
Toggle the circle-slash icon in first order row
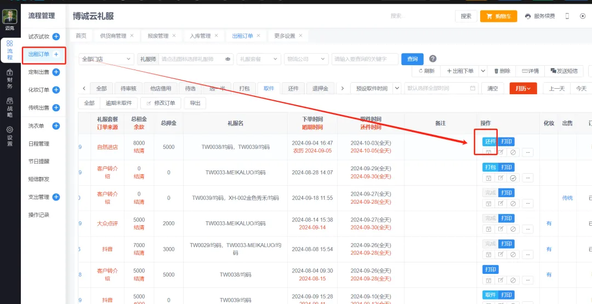pyautogui.click(x=513, y=152)
